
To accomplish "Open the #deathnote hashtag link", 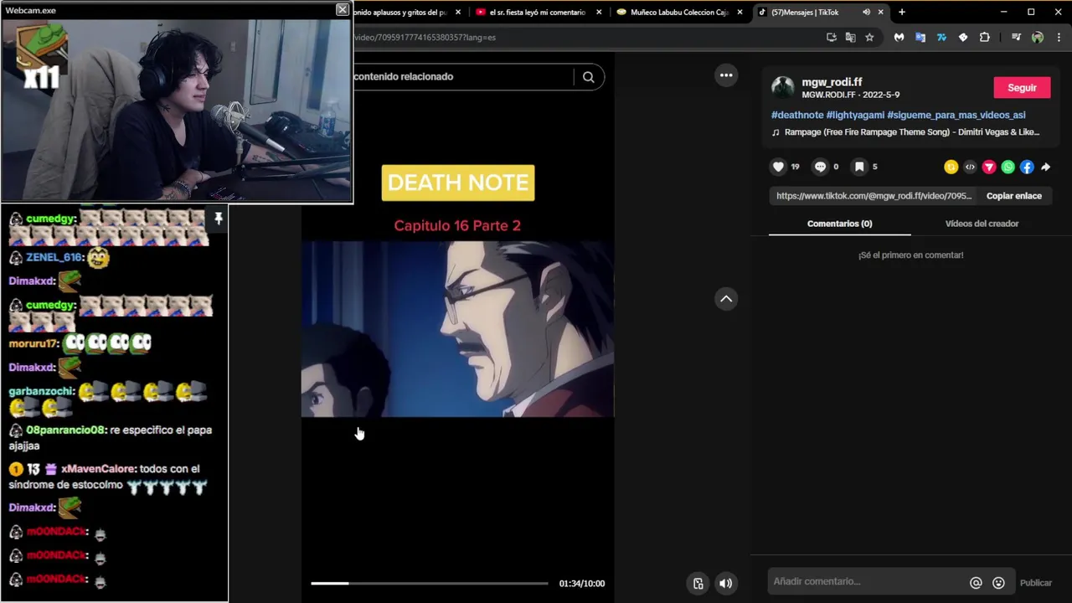I will click(x=797, y=115).
